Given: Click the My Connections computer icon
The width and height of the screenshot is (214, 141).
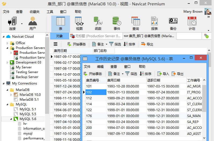Looking at the screenshot, I should click(x=8, y=83).
